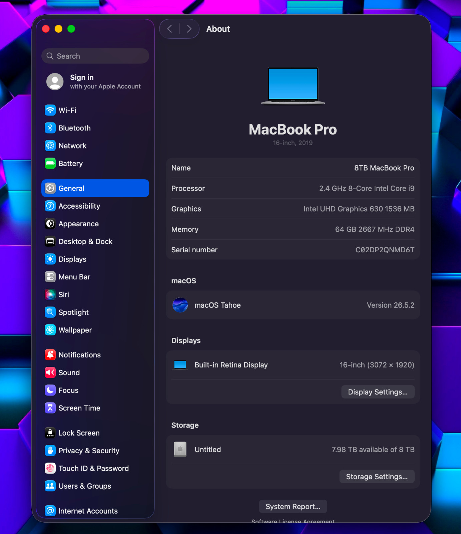Click the Lock Screen icon
The width and height of the screenshot is (461, 534).
(50, 433)
